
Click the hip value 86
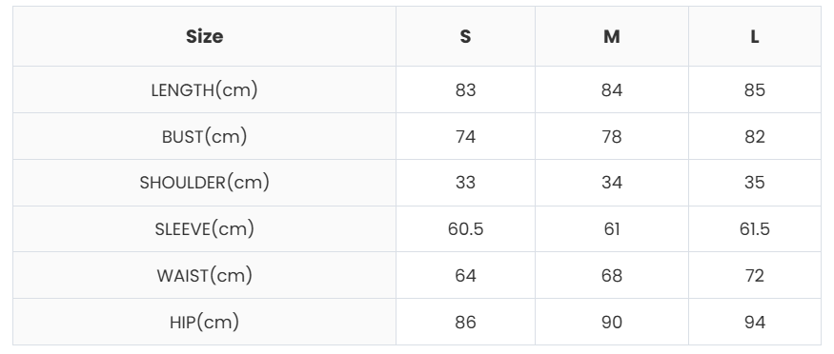(465, 323)
